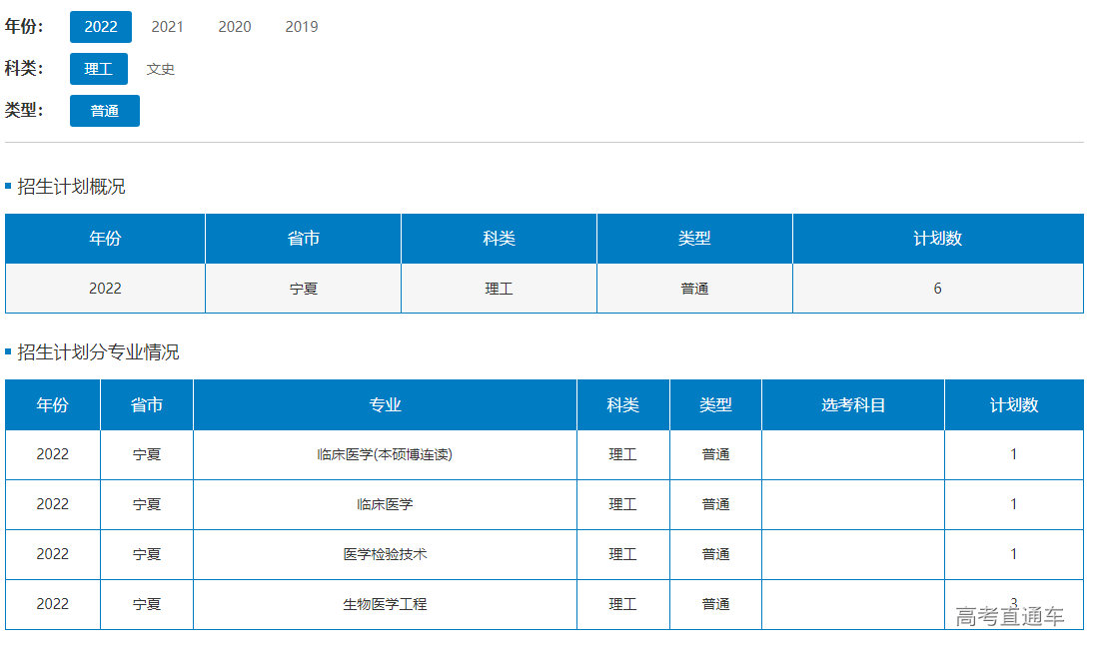The height and width of the screenshot is (656, 1093).
Task: Select the 临床医学(本硕博连读) major row
Action: [385, 454]
